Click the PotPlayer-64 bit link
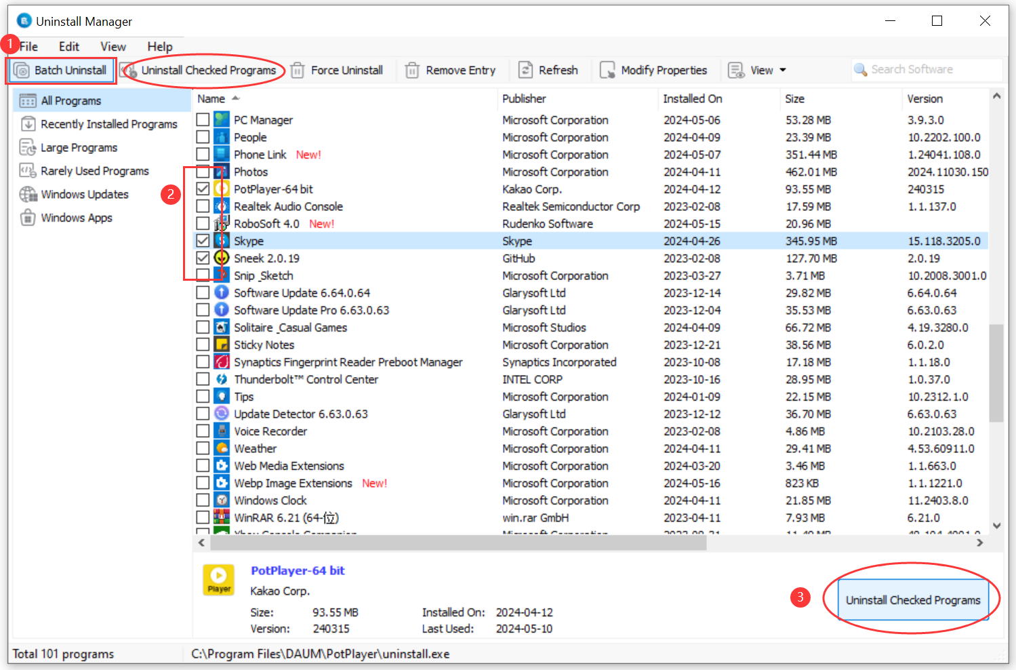This screenshot has width=1016, height=670. [298, 570]
